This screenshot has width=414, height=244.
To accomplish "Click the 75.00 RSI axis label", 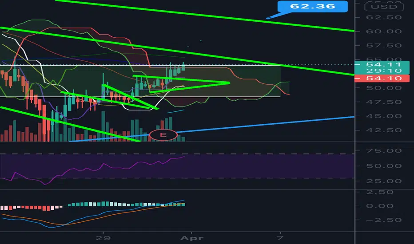I will pyautogui.click(x=384, y=151).
